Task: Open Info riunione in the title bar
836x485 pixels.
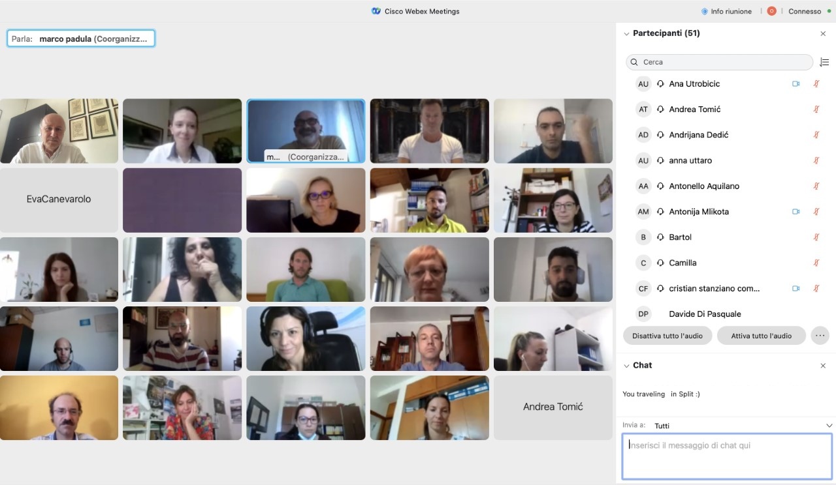Action: point(726,11)
